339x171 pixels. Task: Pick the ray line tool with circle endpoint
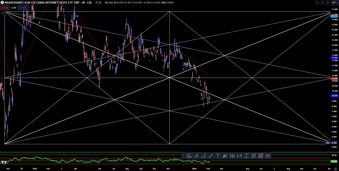click(x=203, y=156)
